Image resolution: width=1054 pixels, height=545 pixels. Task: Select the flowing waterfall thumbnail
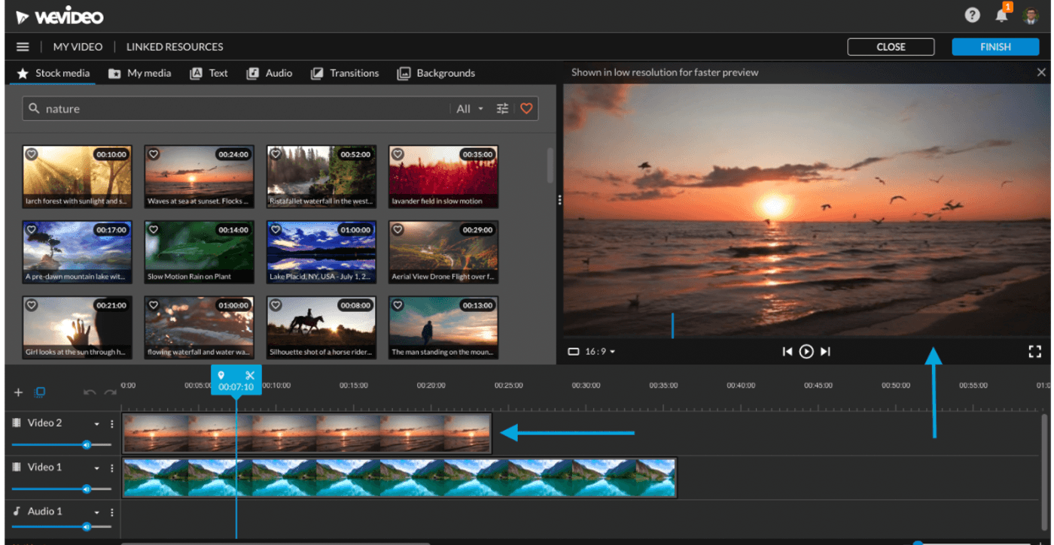tap(199, 327)
